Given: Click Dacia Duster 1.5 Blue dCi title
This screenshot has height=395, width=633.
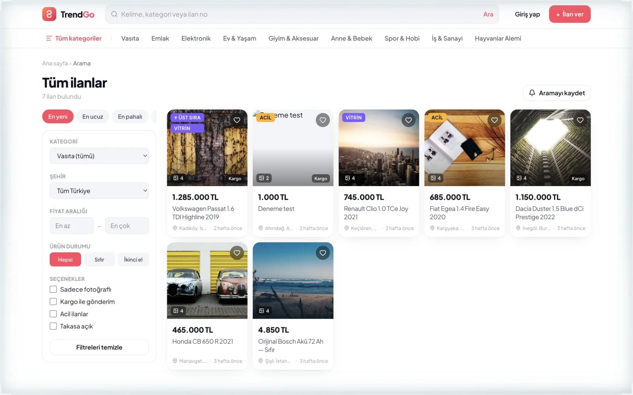Looking at the screenshot, I should pyautogui.click(x=550, y=213).
